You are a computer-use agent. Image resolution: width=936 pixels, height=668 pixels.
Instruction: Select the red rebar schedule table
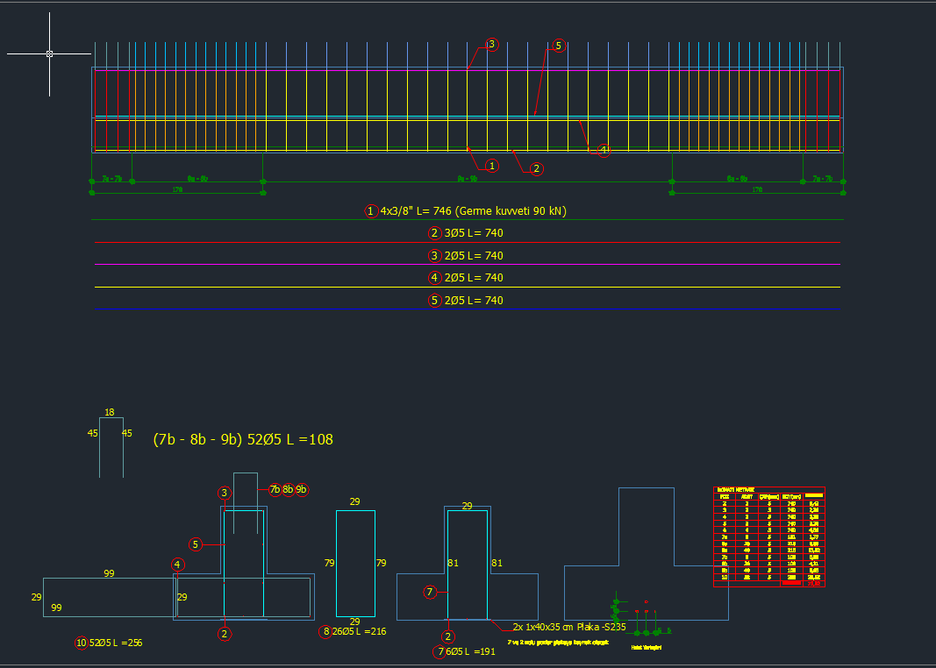pos(769,537)
